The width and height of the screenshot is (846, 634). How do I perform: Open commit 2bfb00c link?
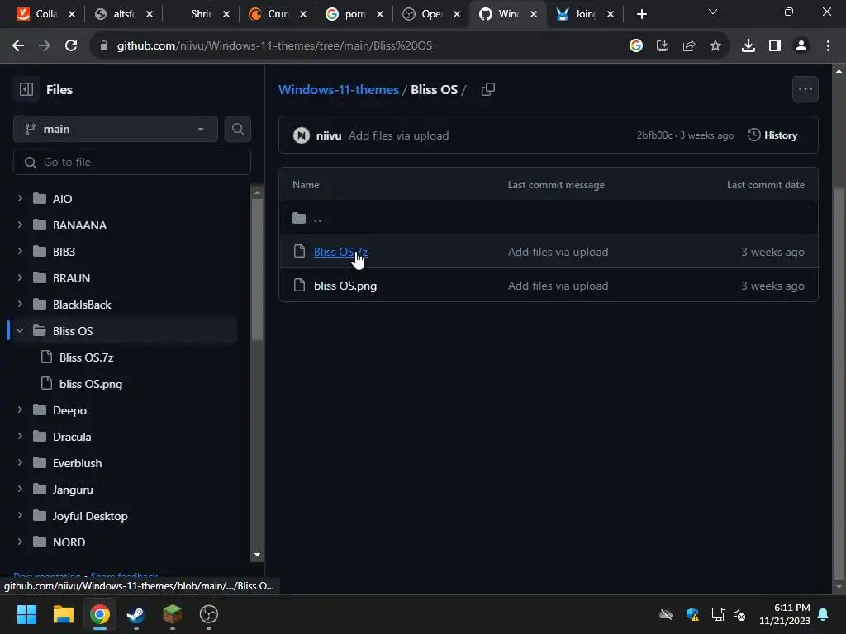pos(654,135)
